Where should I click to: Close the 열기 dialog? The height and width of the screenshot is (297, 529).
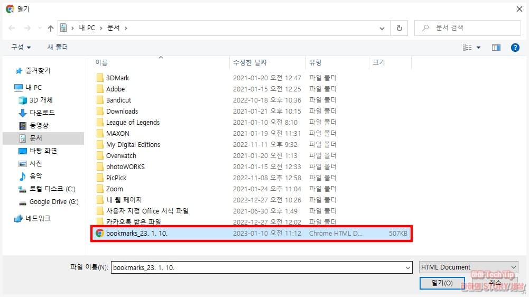519,9
